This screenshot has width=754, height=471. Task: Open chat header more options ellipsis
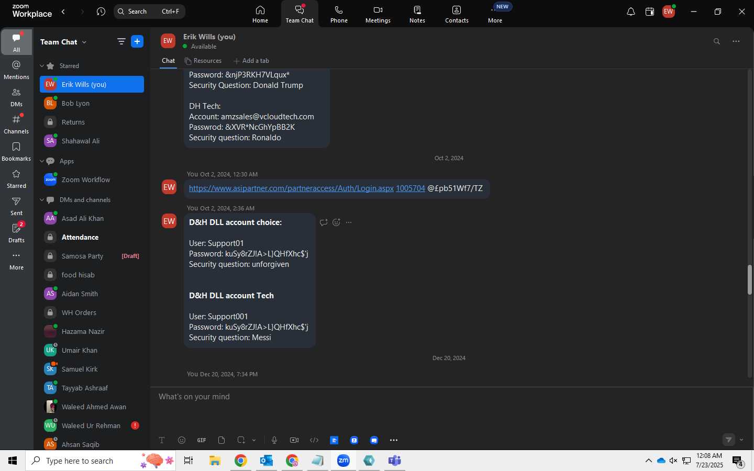pos(736,41)
